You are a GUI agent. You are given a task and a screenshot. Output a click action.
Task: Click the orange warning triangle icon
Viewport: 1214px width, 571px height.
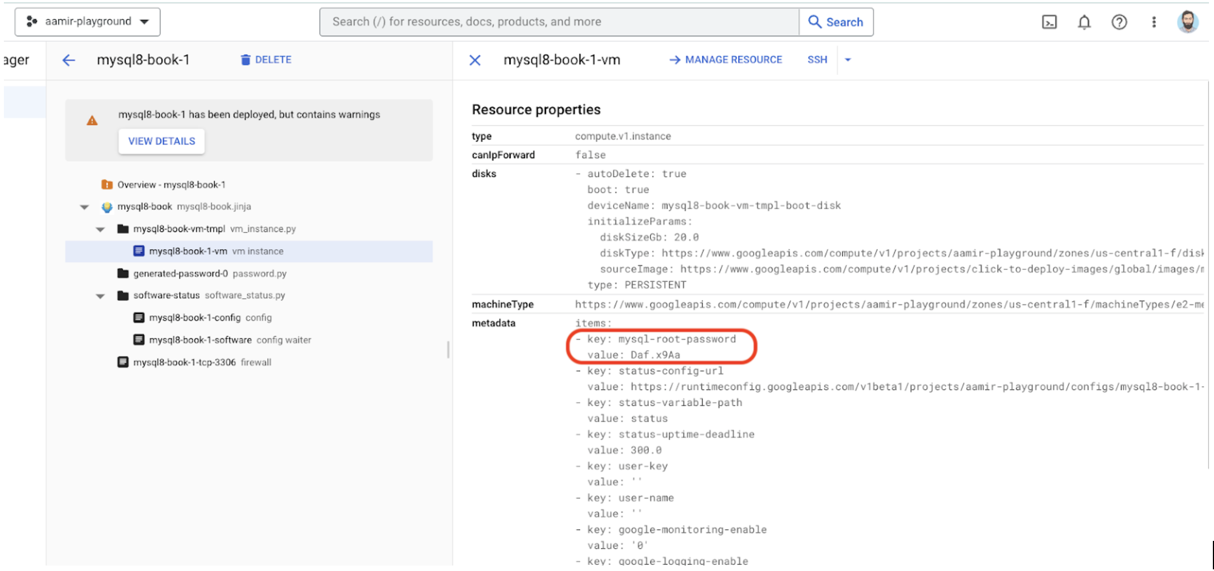click(92, 120)
